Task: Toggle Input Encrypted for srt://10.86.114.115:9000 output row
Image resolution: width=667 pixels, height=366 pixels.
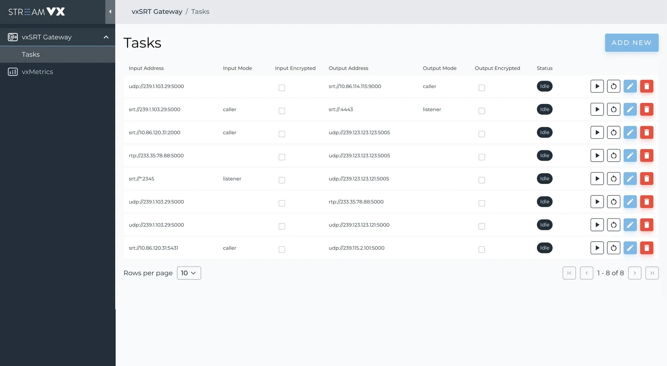Action: tap(282, 88)
